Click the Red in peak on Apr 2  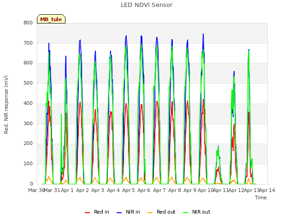80,102
